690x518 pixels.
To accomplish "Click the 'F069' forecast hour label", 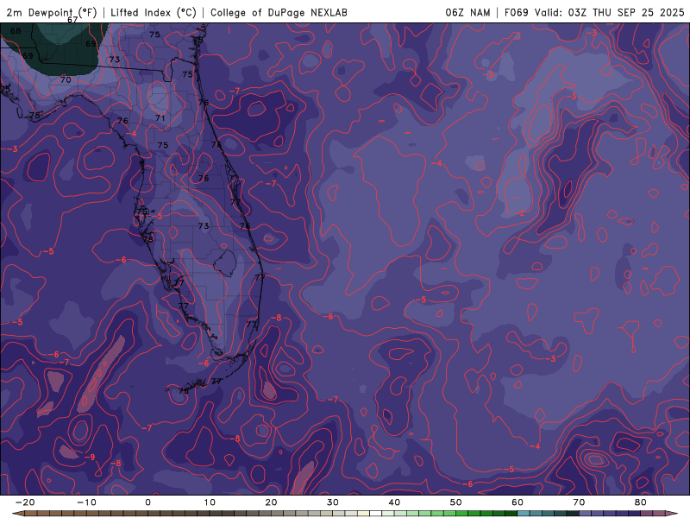I will (516, 12).
